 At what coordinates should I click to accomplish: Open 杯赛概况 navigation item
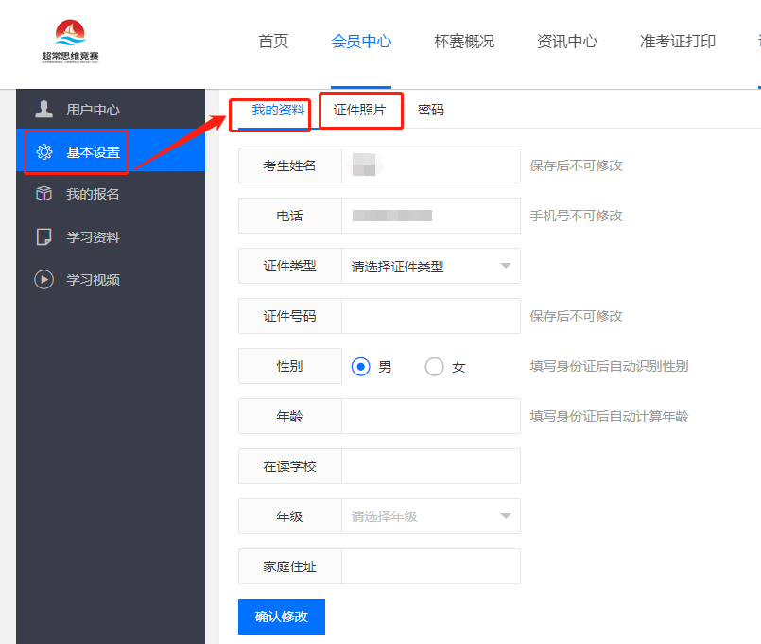pos(464,42)
